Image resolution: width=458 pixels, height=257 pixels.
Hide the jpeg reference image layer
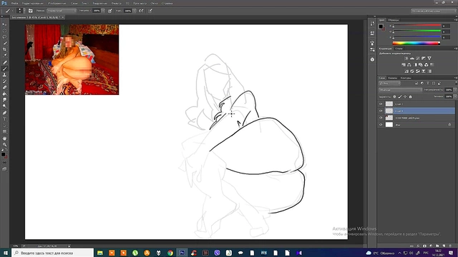click(x=381, y=118)
